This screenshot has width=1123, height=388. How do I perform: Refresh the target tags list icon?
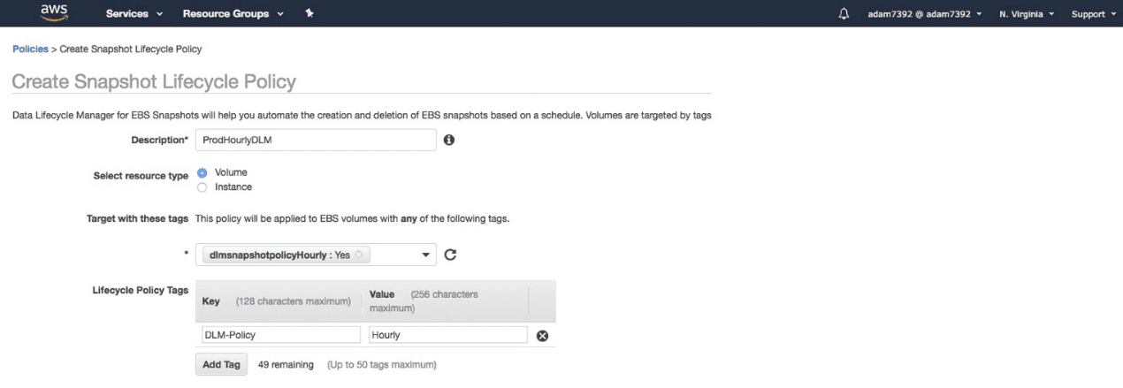tap(450, 255)
